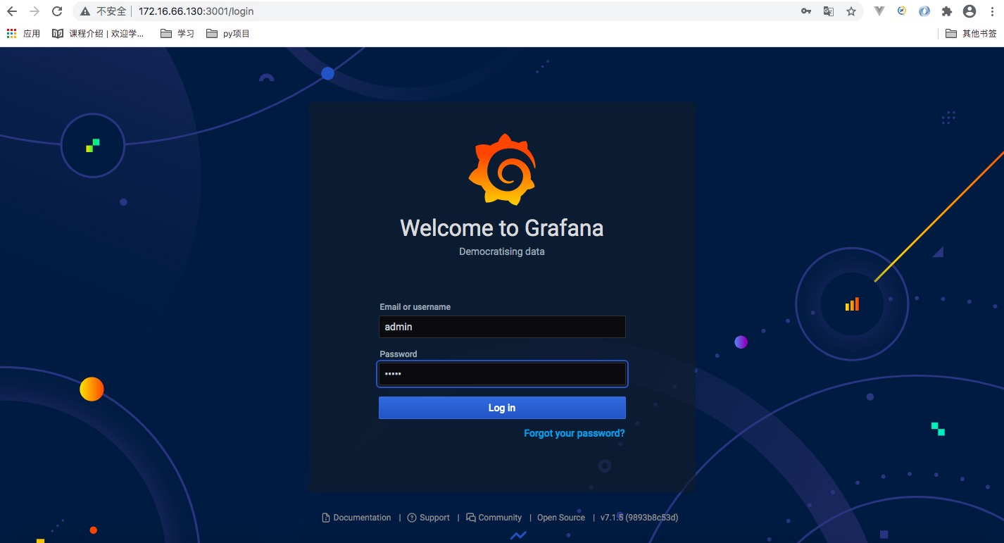Click the Email or username label

[x=415, y=307]
